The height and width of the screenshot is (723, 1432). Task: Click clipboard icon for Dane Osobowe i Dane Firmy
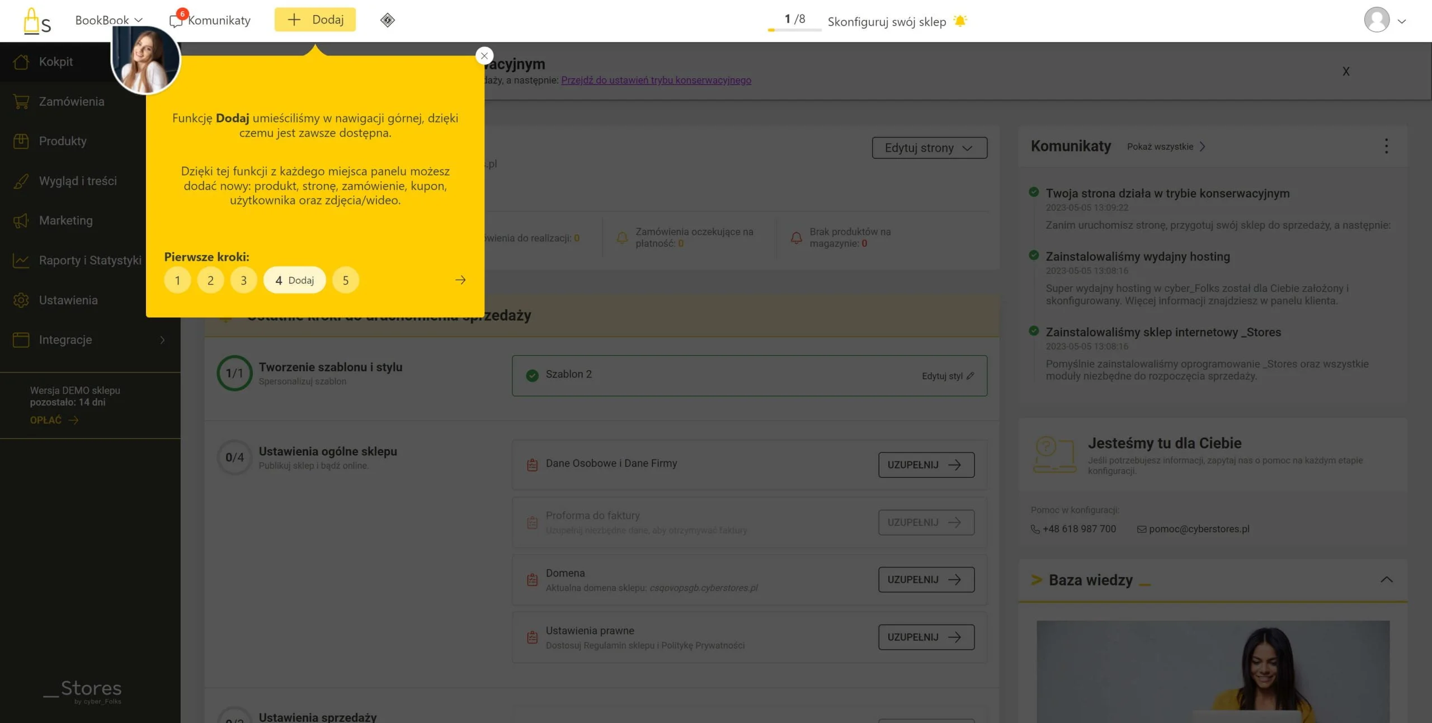tap(532, 465)
